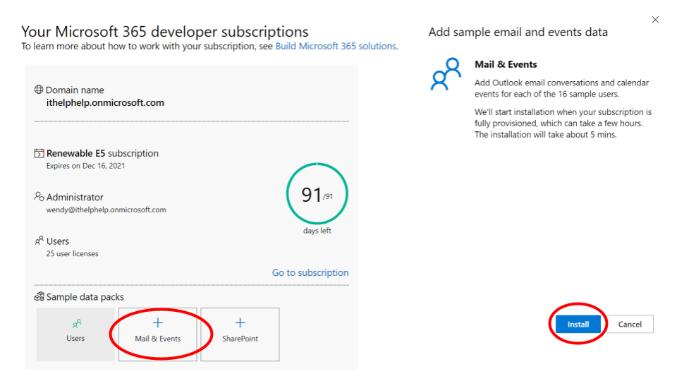Click the globe icon beside Domain name
This screenshot has height=381, width=677.
pos(39,90)
